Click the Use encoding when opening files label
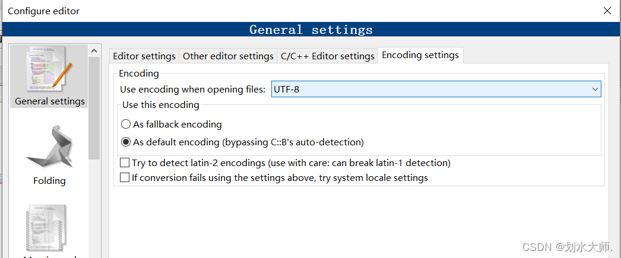The height and width of the screenshot is (258, 621). click(x=193, y=90)
